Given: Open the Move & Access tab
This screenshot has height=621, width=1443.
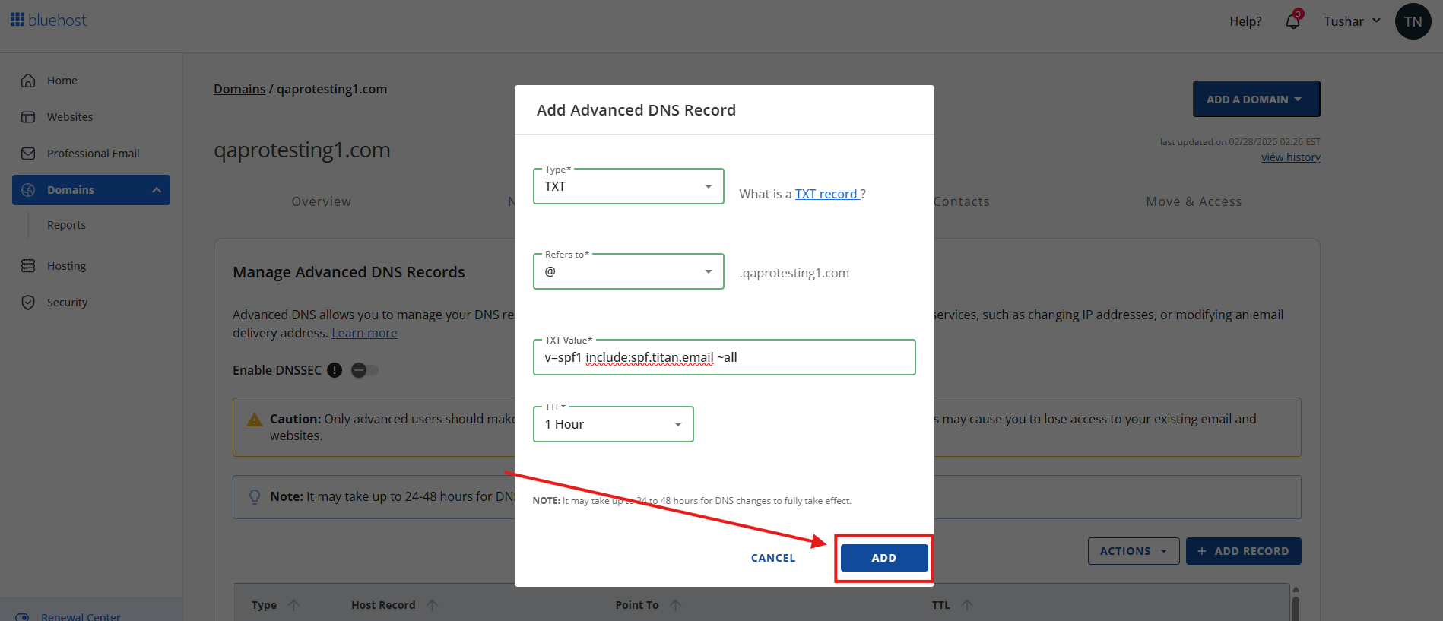Looking at the screenshot, I should 1193,201.
